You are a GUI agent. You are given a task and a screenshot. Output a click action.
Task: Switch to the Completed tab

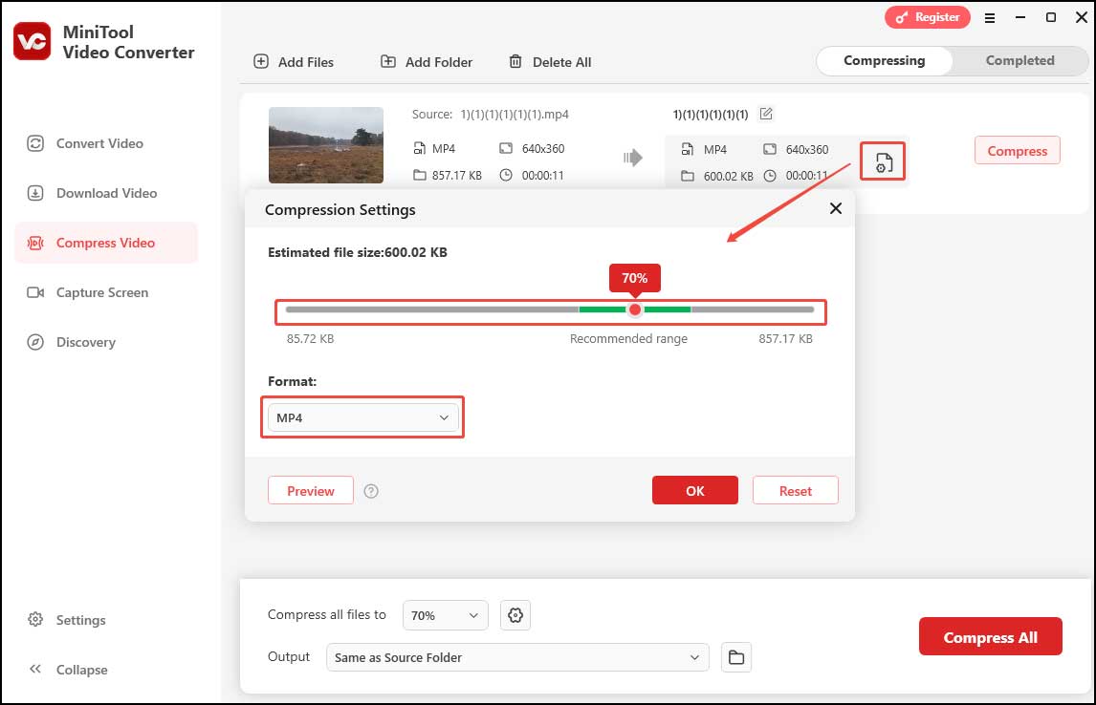point(1019,61)
